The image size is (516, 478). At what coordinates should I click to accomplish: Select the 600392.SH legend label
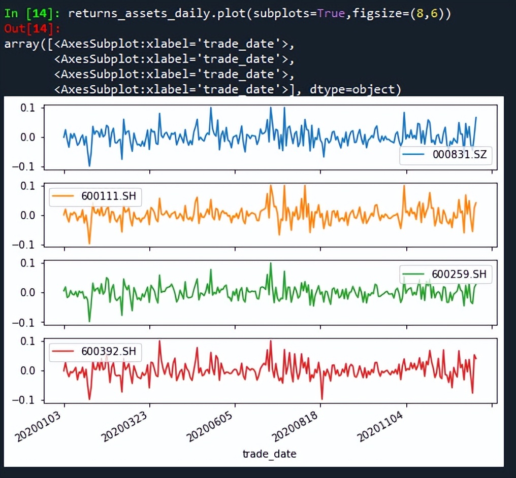pyautogui.click(x=108, y=351)
